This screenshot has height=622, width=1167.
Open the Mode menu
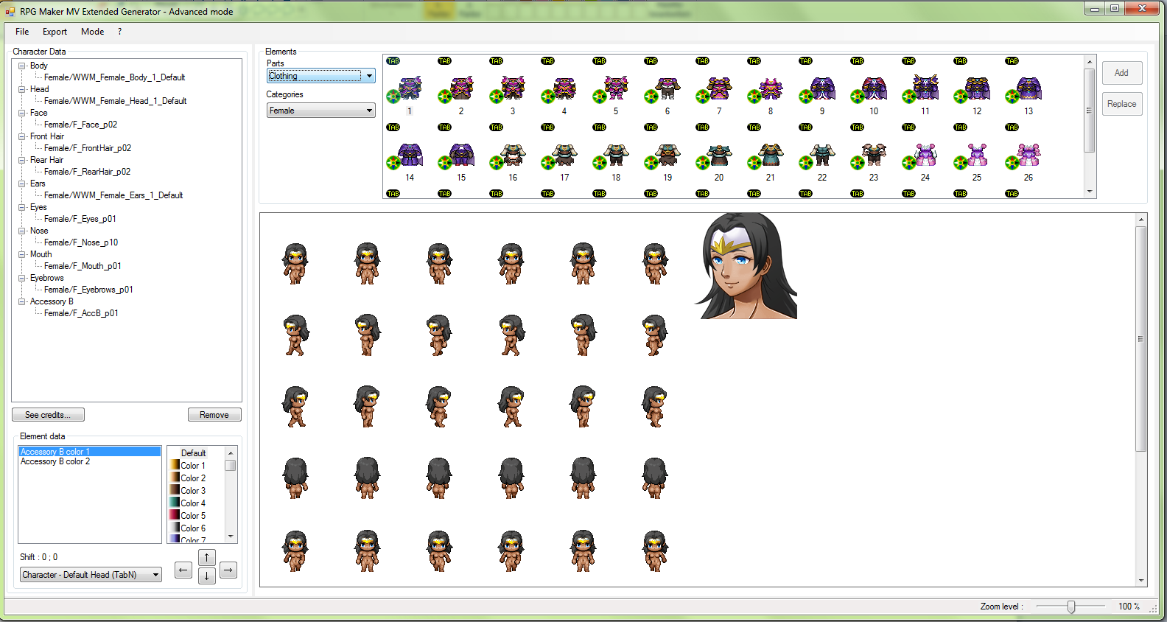pos(92,32)
